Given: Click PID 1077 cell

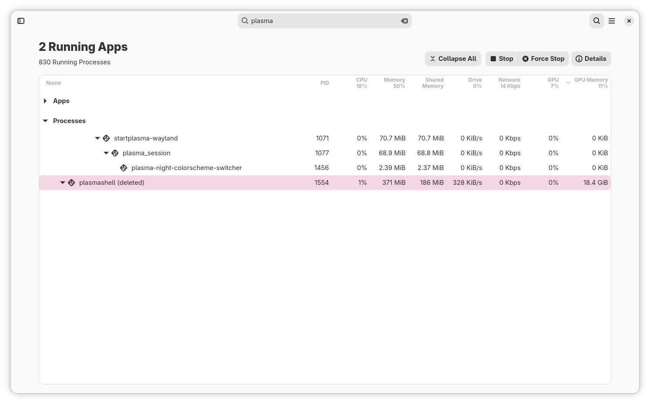Looking at the screenshot, I should pos(322,153).
